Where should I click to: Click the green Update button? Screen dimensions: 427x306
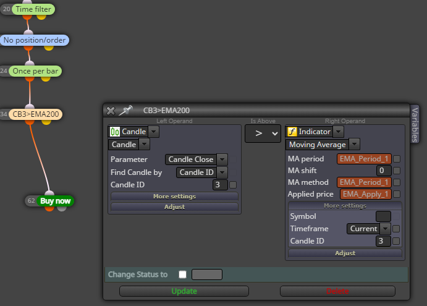click(x=184, y=291)
